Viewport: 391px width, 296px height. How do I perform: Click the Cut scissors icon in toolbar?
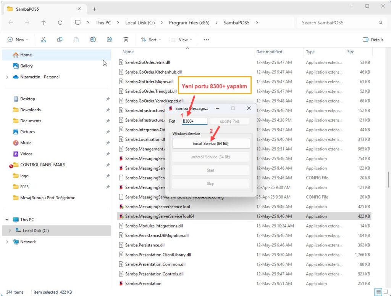click(43, 40)
